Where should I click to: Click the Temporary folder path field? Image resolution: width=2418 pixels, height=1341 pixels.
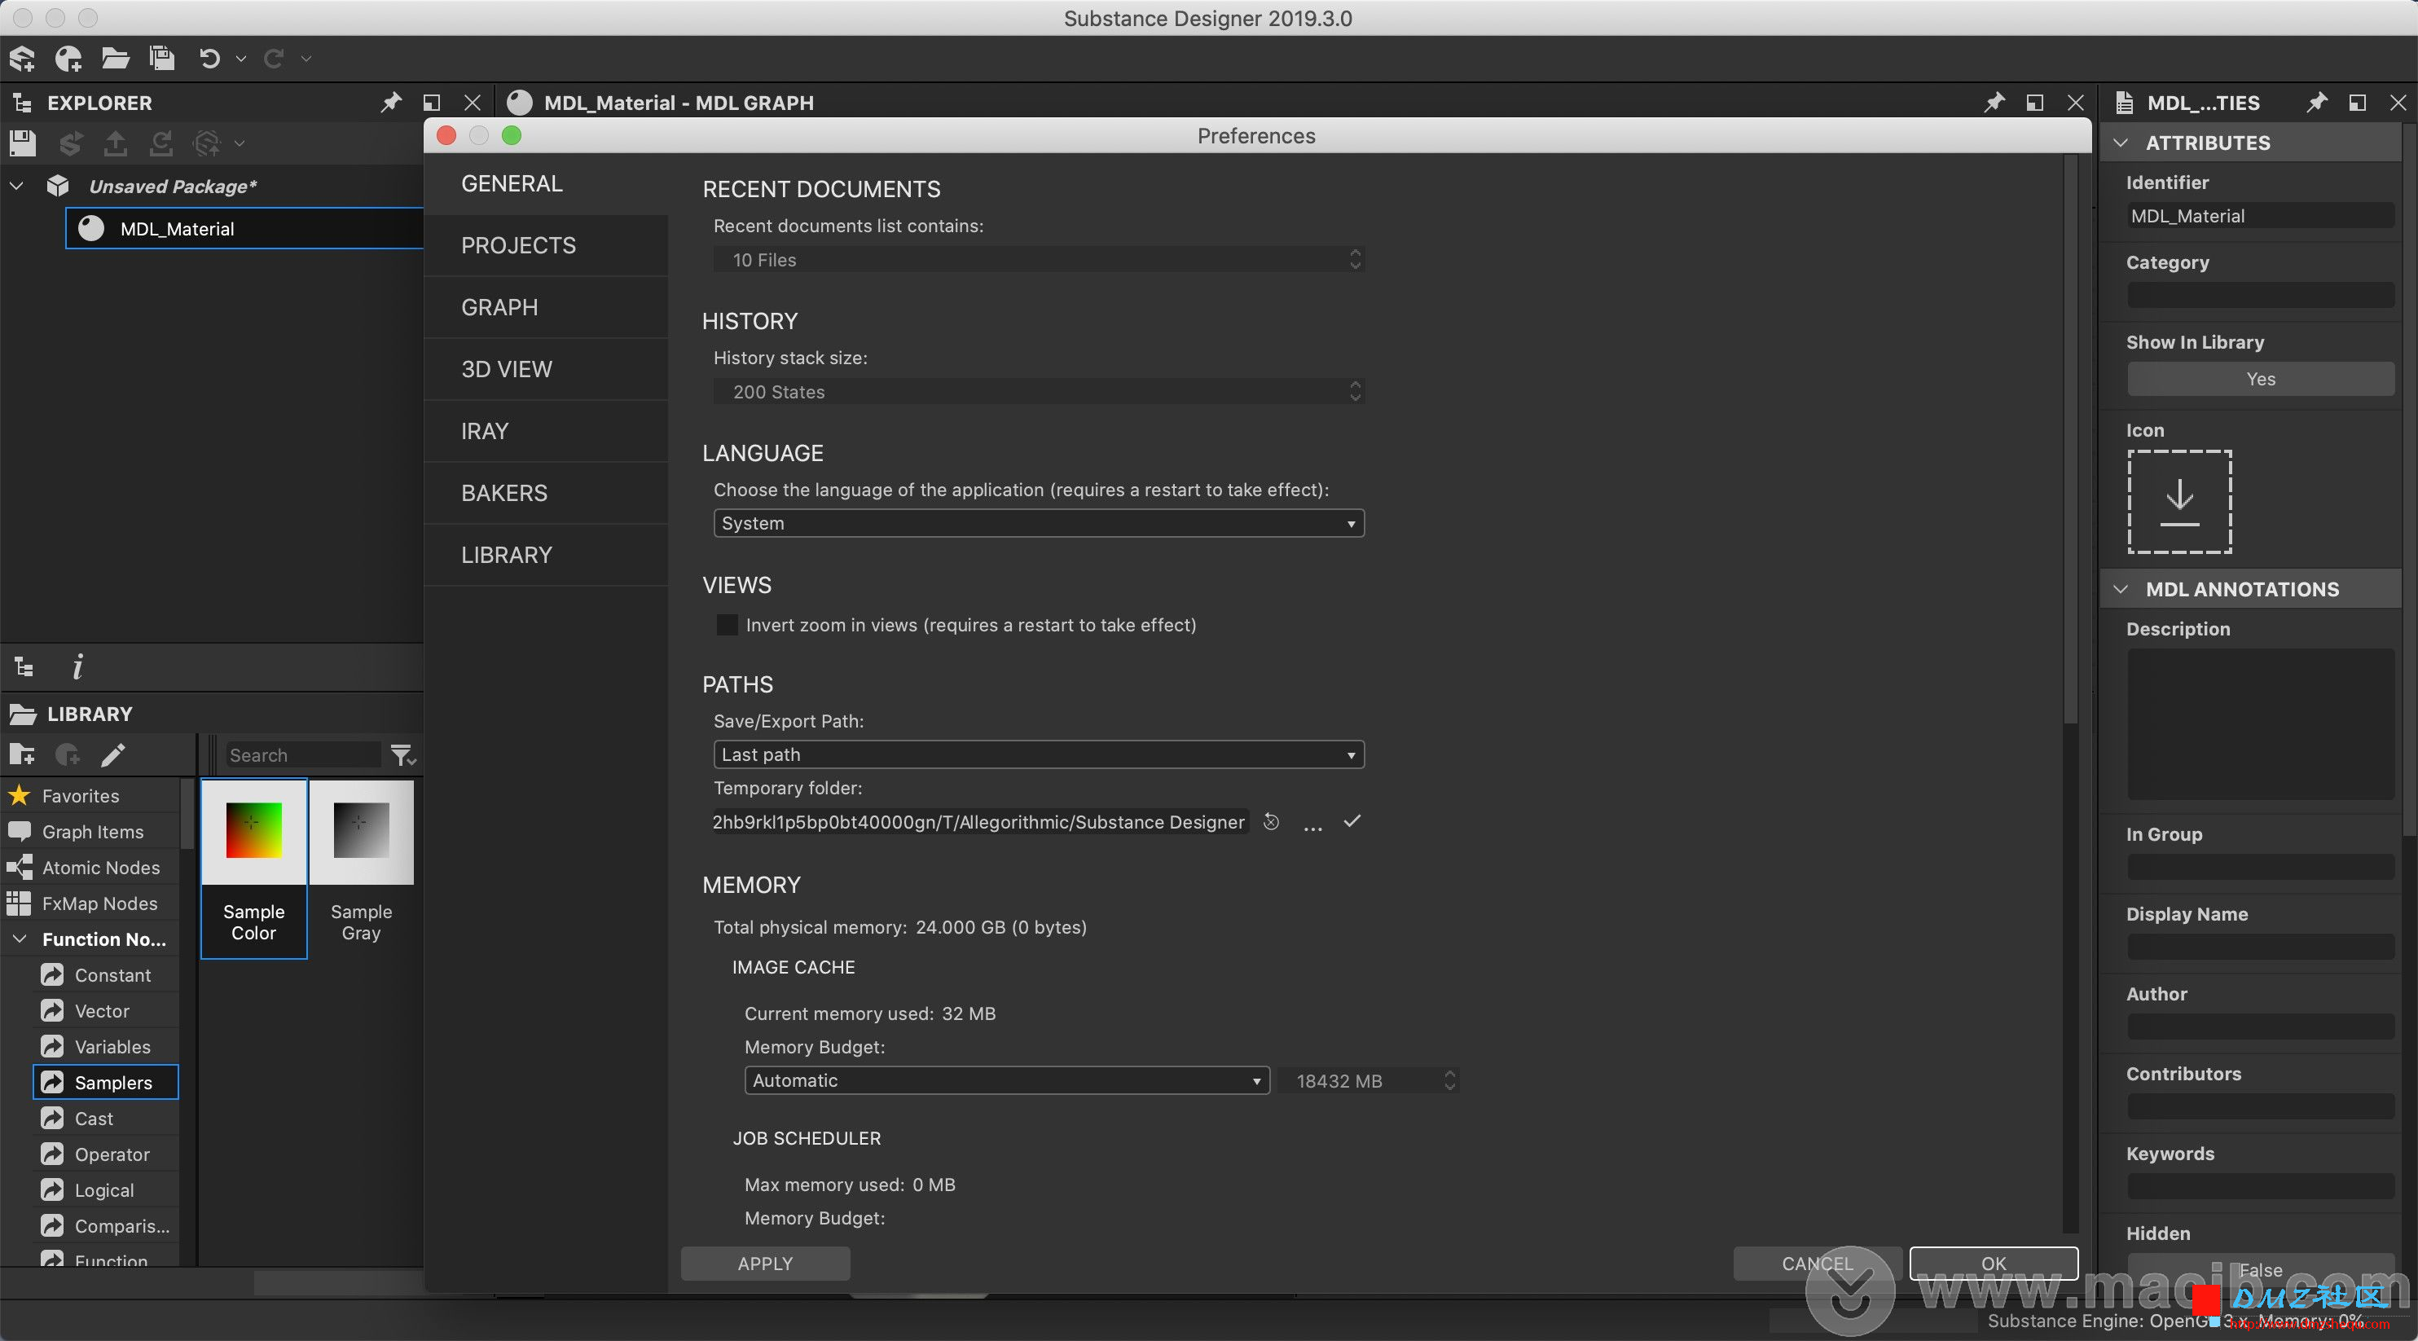tap(980, 822)
